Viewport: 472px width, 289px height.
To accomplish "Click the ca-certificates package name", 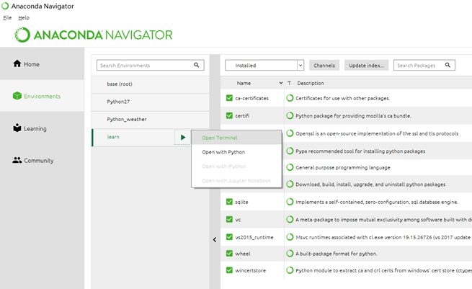I will (251, 98).
